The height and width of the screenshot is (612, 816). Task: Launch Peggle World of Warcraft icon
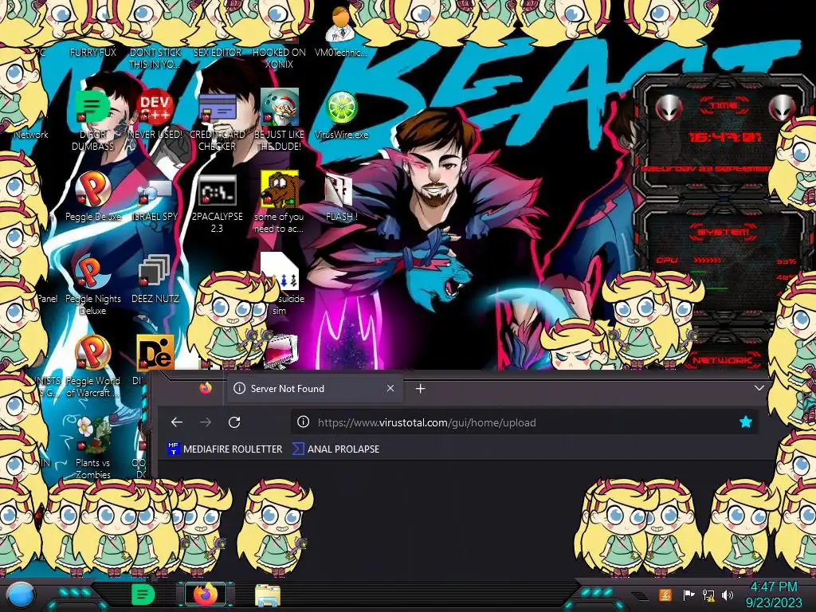coord(93,354)
